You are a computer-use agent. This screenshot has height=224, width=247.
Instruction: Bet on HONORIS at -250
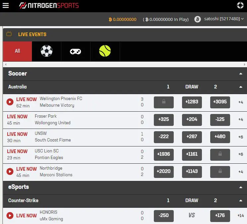pos(164,216)
